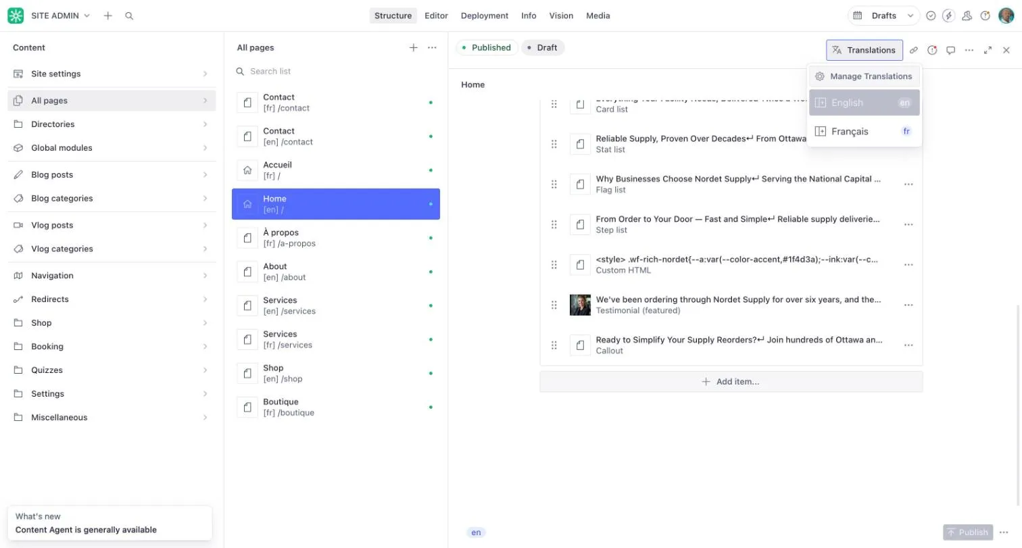The image size is (1022, 548).
Task: Click the plus icon beside SITE ADMIN
Action: 107,16
